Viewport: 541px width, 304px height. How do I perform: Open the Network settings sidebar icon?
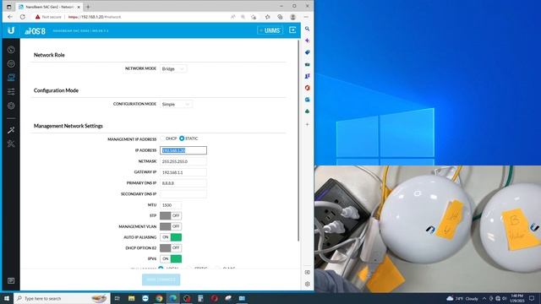point(11,77)
